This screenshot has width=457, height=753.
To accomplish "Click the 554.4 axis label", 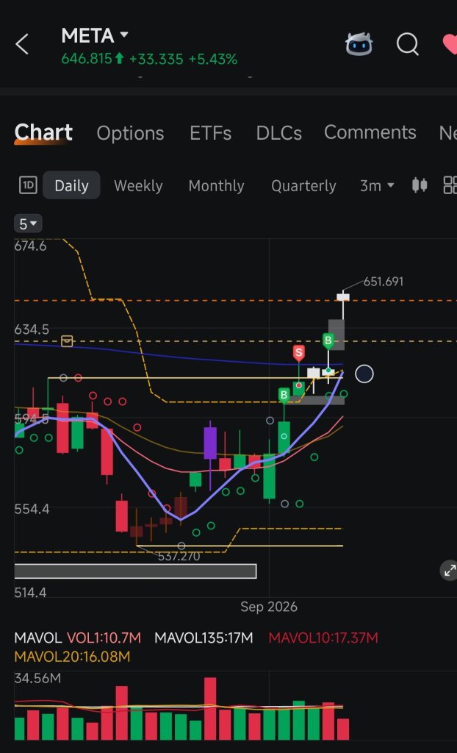I will 32,509.
